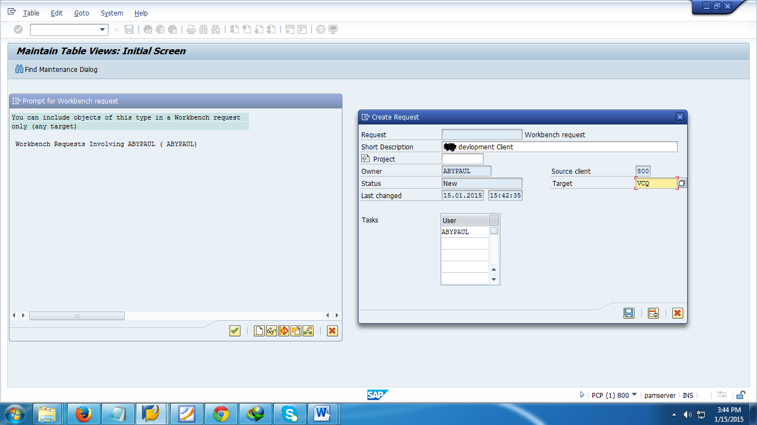Create a new request with the blank page icon

258,331
